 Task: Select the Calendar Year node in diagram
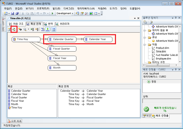coord(98,39)
